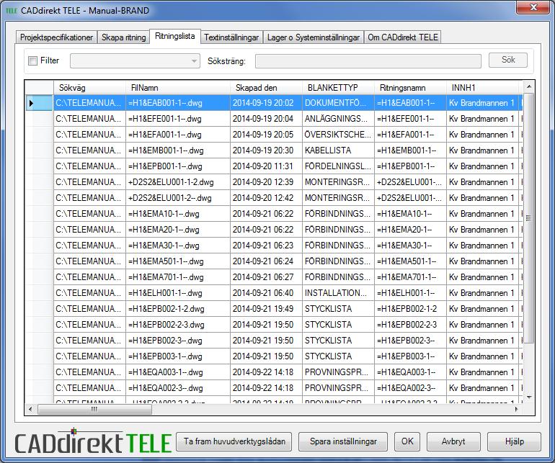Click the horizontal scrollbar right arrow
The height and width of the screenshot is (463, 555).
click(517, 409)
